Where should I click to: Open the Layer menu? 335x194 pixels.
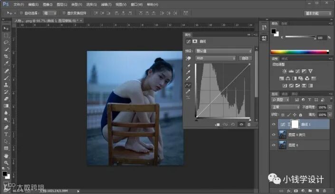[62, 4]
